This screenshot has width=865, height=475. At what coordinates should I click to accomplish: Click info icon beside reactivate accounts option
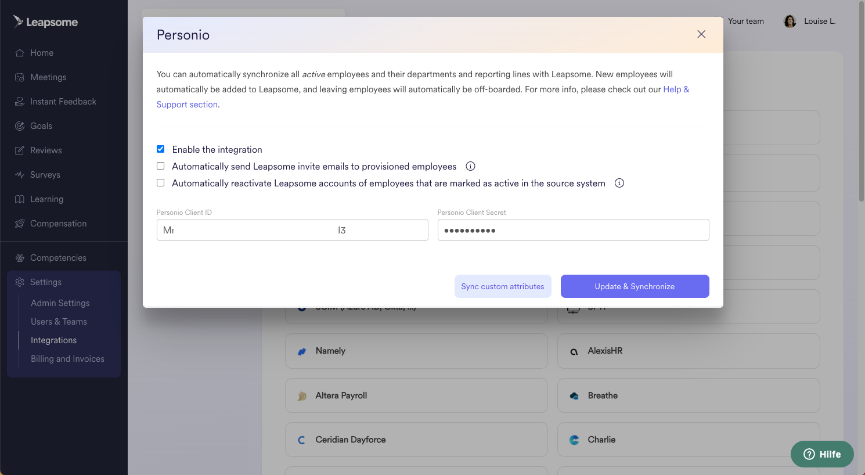[x=619, y=183]
